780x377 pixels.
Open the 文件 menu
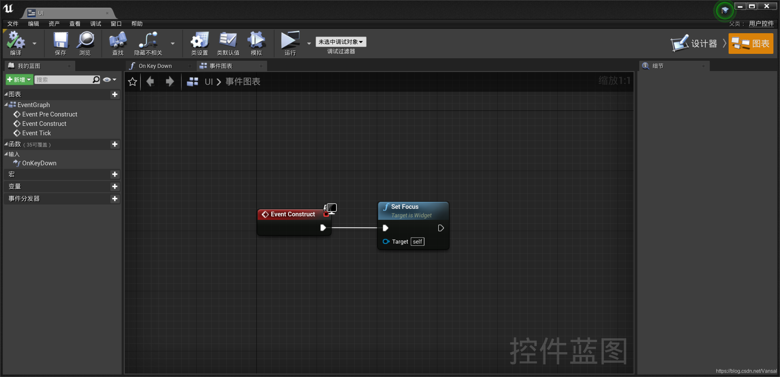pos(13,24)
